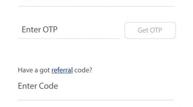Viewport: 193px width, 107px height.
Task: Click the "OTP" word inside the rounded button
Action: [156, 30]
